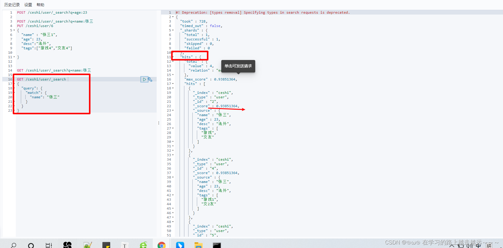Select line "POST /ceshi/user/_search?q=name:张三"
This screenshot has height=248, width=503.
pos(55,21)
